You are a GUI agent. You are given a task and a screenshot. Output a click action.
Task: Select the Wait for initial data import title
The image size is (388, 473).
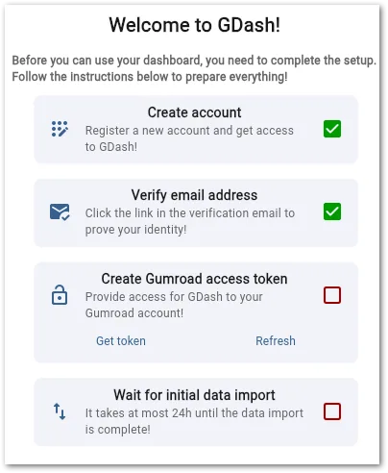coord(194,395)
